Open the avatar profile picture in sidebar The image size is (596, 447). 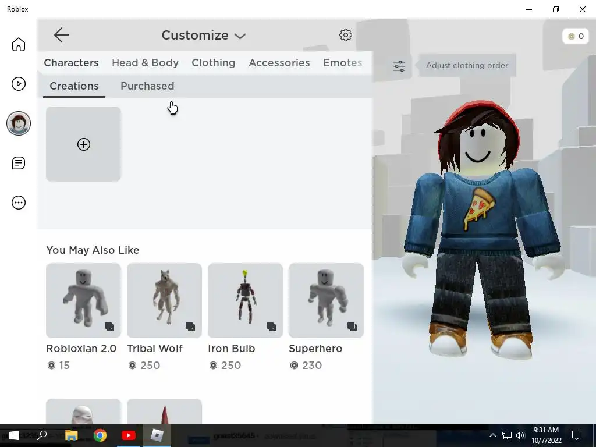coord(18,123)
